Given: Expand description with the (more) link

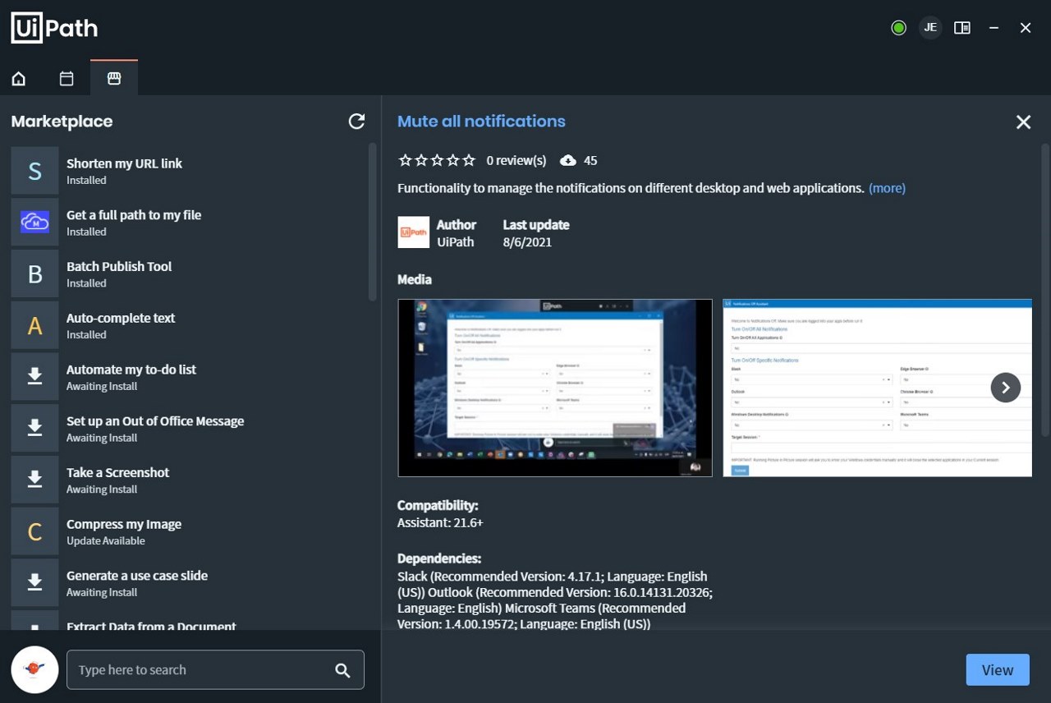Looking at the screenshot, I should click(887, 188).
